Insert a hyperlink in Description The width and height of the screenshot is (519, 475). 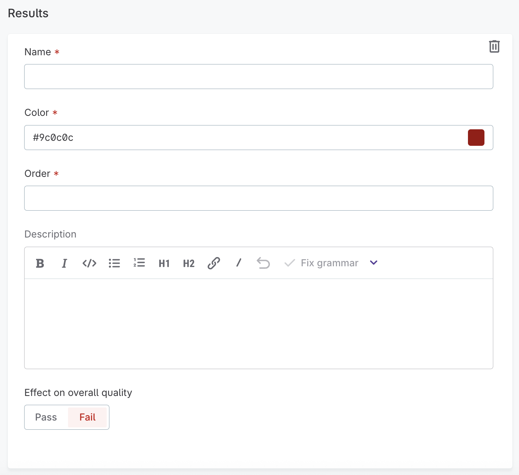click(214, 263)
